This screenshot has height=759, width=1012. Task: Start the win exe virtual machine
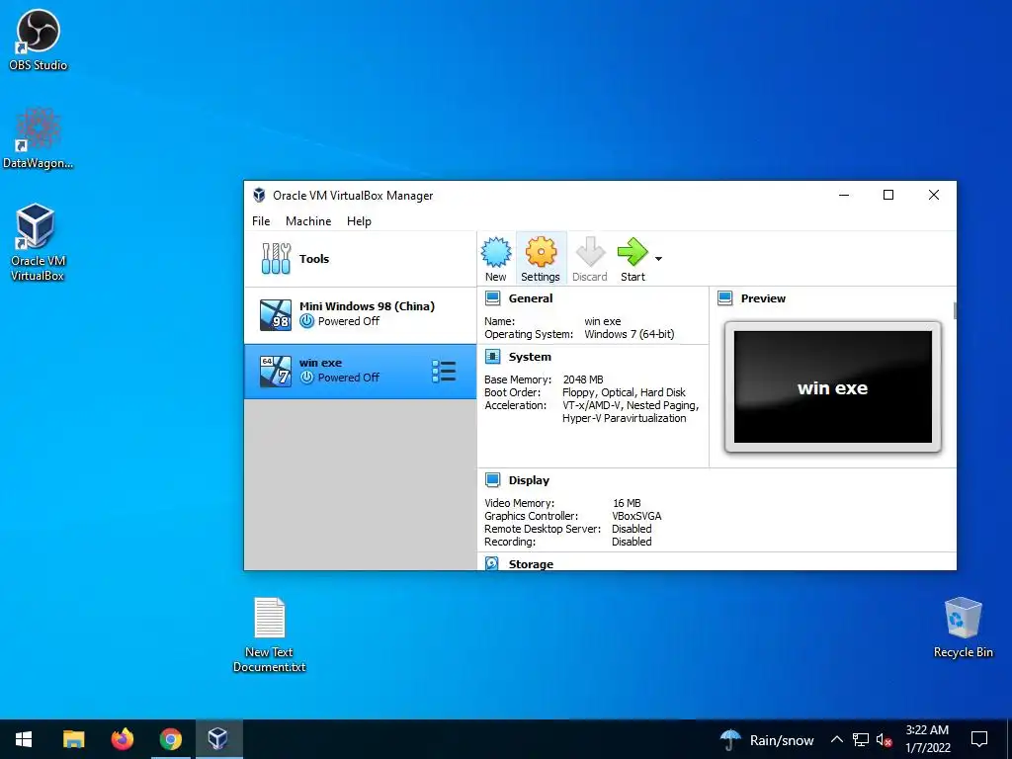632,258
